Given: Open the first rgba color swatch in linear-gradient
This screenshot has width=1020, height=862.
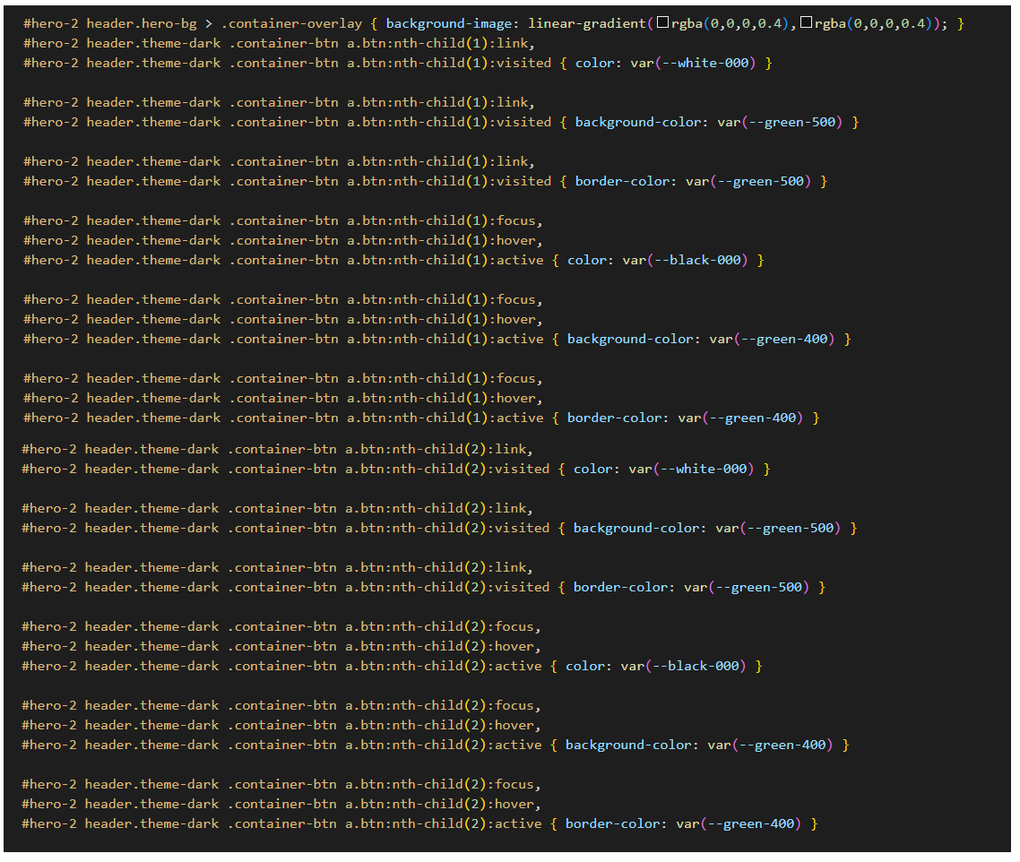Looking at the screenshot, I should pyautogui.click(x=662, y=23).
